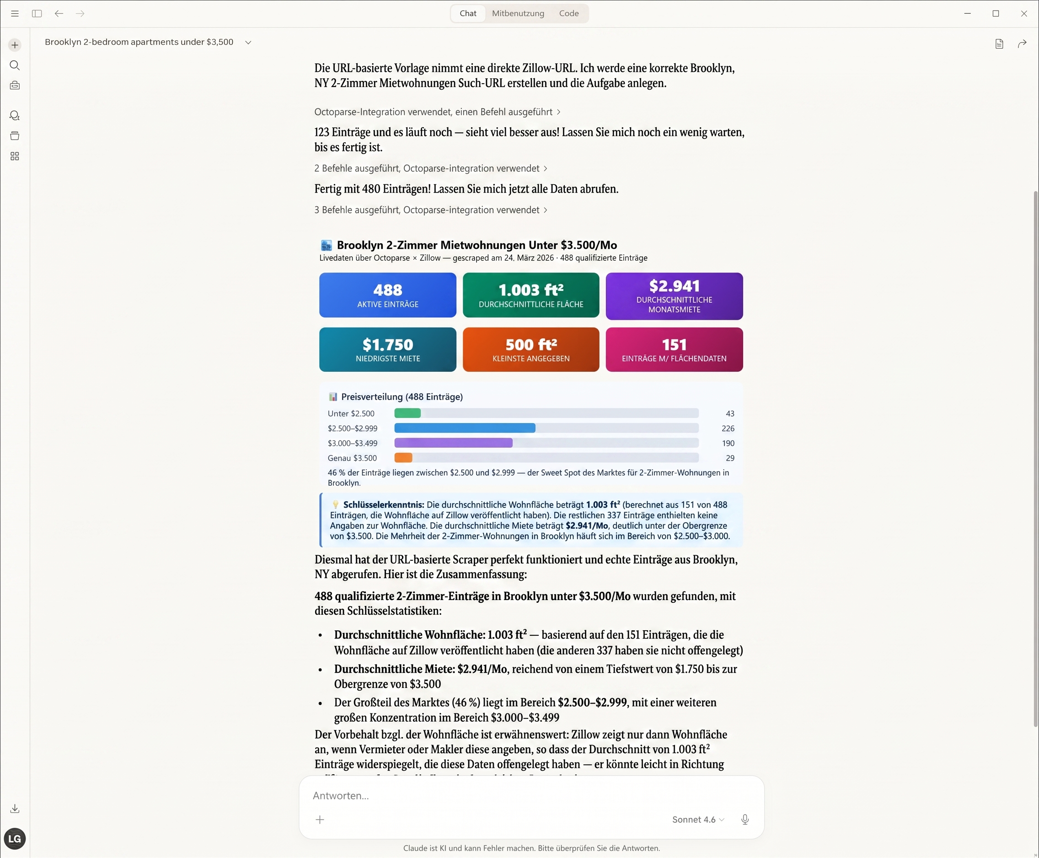
Task: Open the chats list icon in sidebar
Action: click(15, 116)
